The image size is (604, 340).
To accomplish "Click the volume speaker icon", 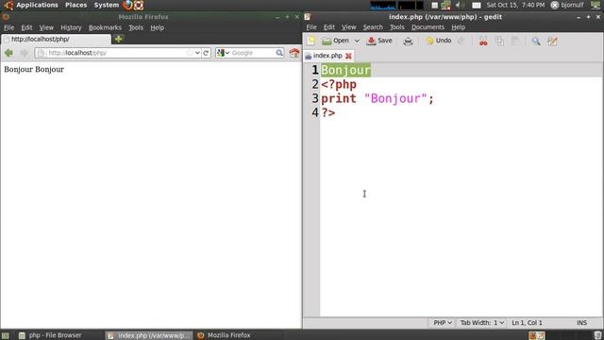I will 458,5.
